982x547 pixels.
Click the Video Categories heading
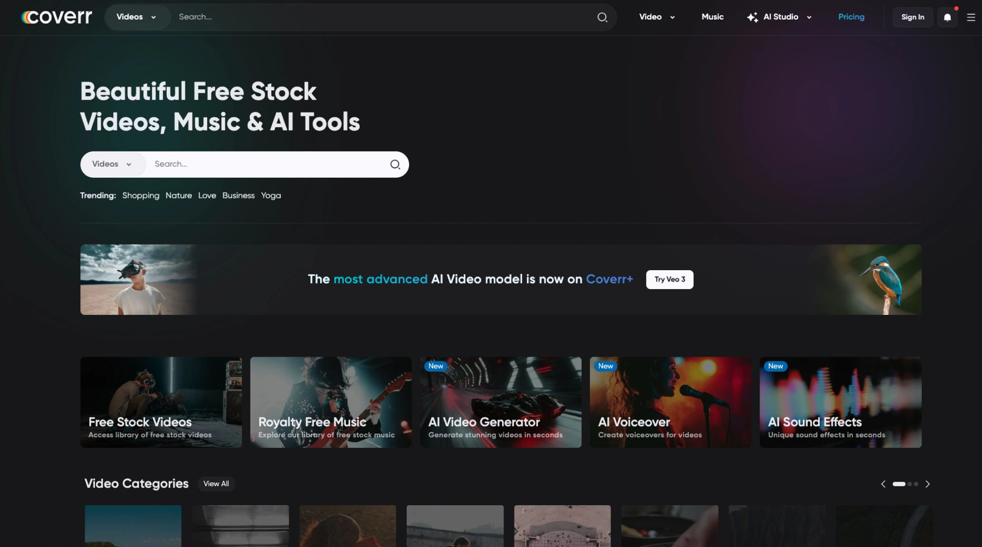click(x=136, y=484)
